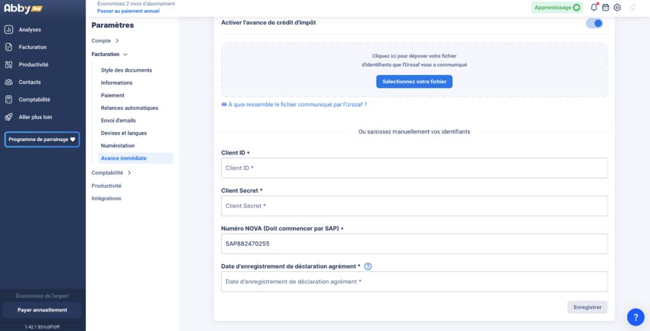The height and width of the screenshot is (331, 650).
Task: Open the Contacts people icon in the sidebar
Action: click(9, 82)
